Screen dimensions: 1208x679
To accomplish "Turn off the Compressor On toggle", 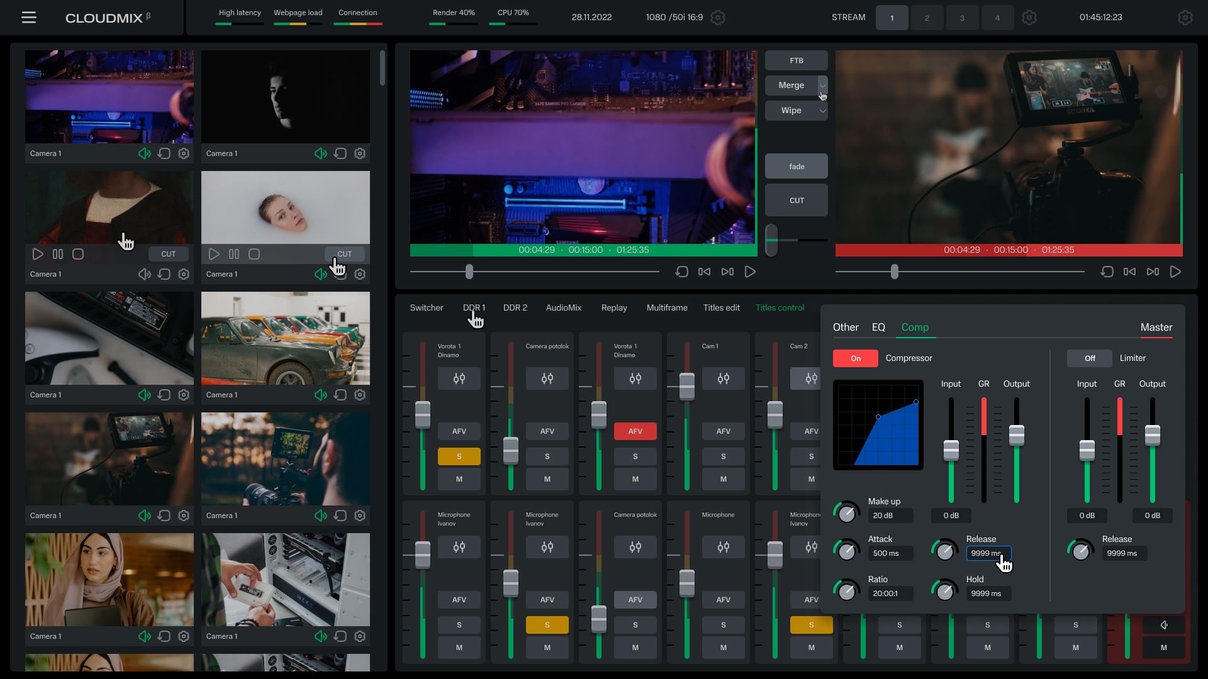I will [855, 358].
